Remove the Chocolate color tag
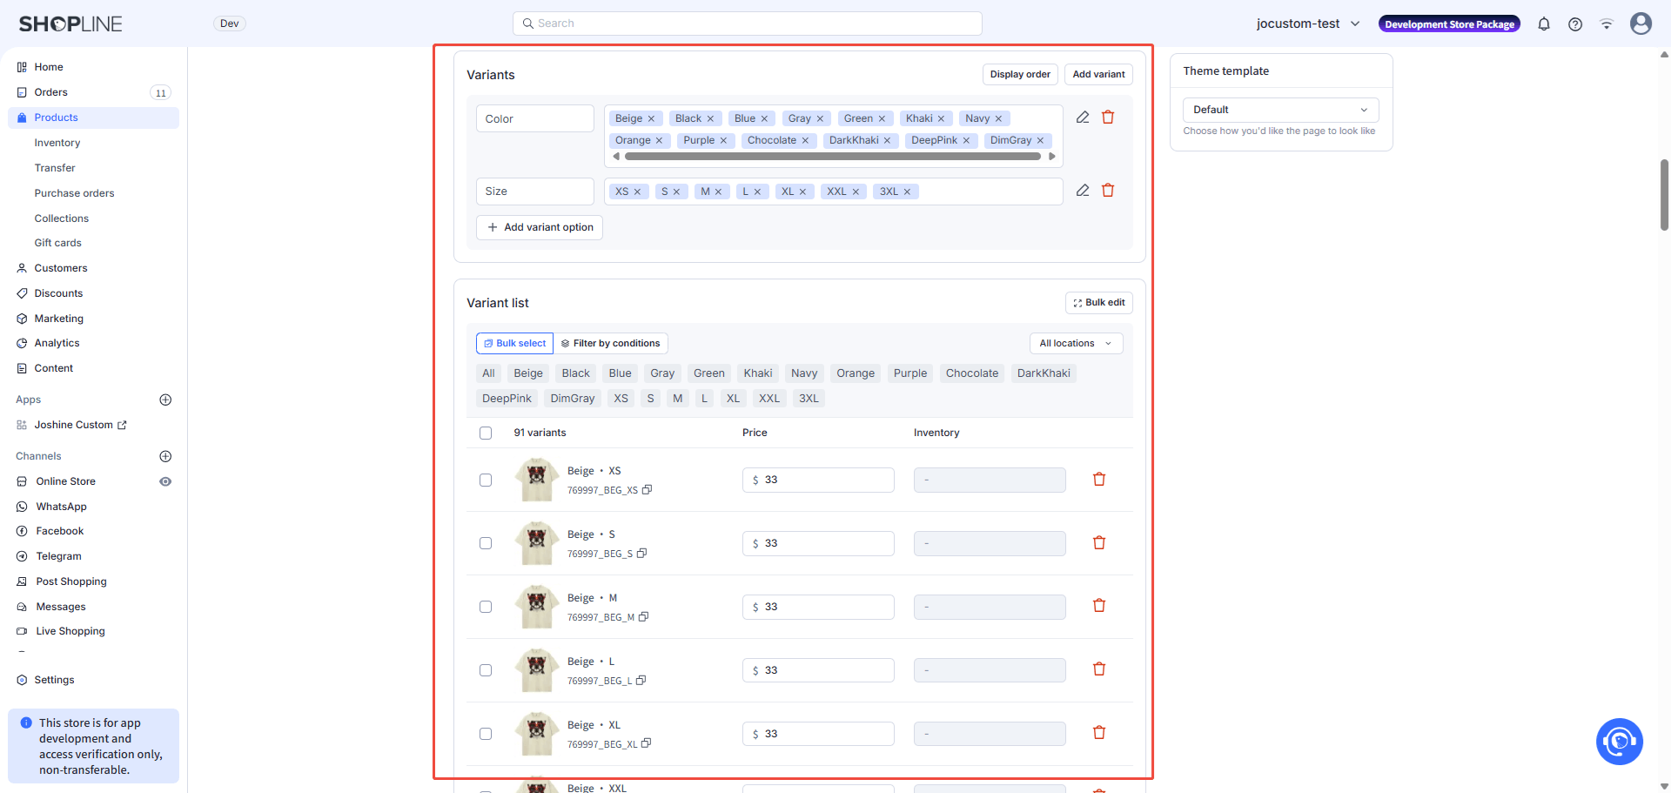This screenshot has height=793, width=1671. pyautogui.click(x=805, y=140)
